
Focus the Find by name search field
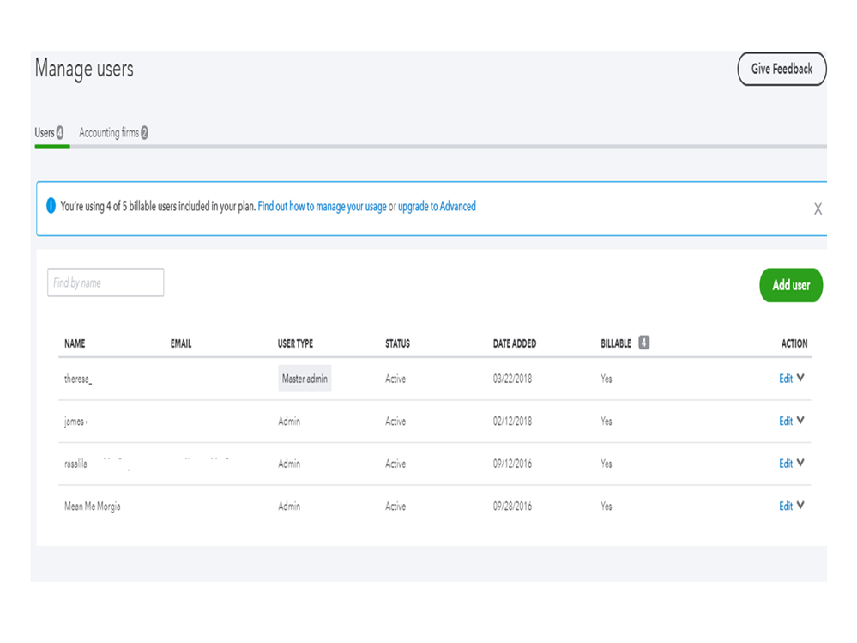(106, 282)
